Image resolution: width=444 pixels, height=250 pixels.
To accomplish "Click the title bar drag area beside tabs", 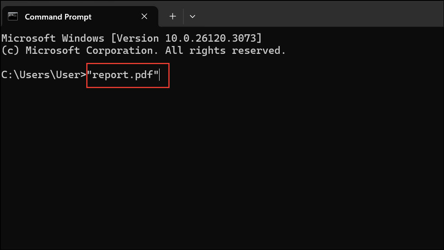I will coord(304,16).
